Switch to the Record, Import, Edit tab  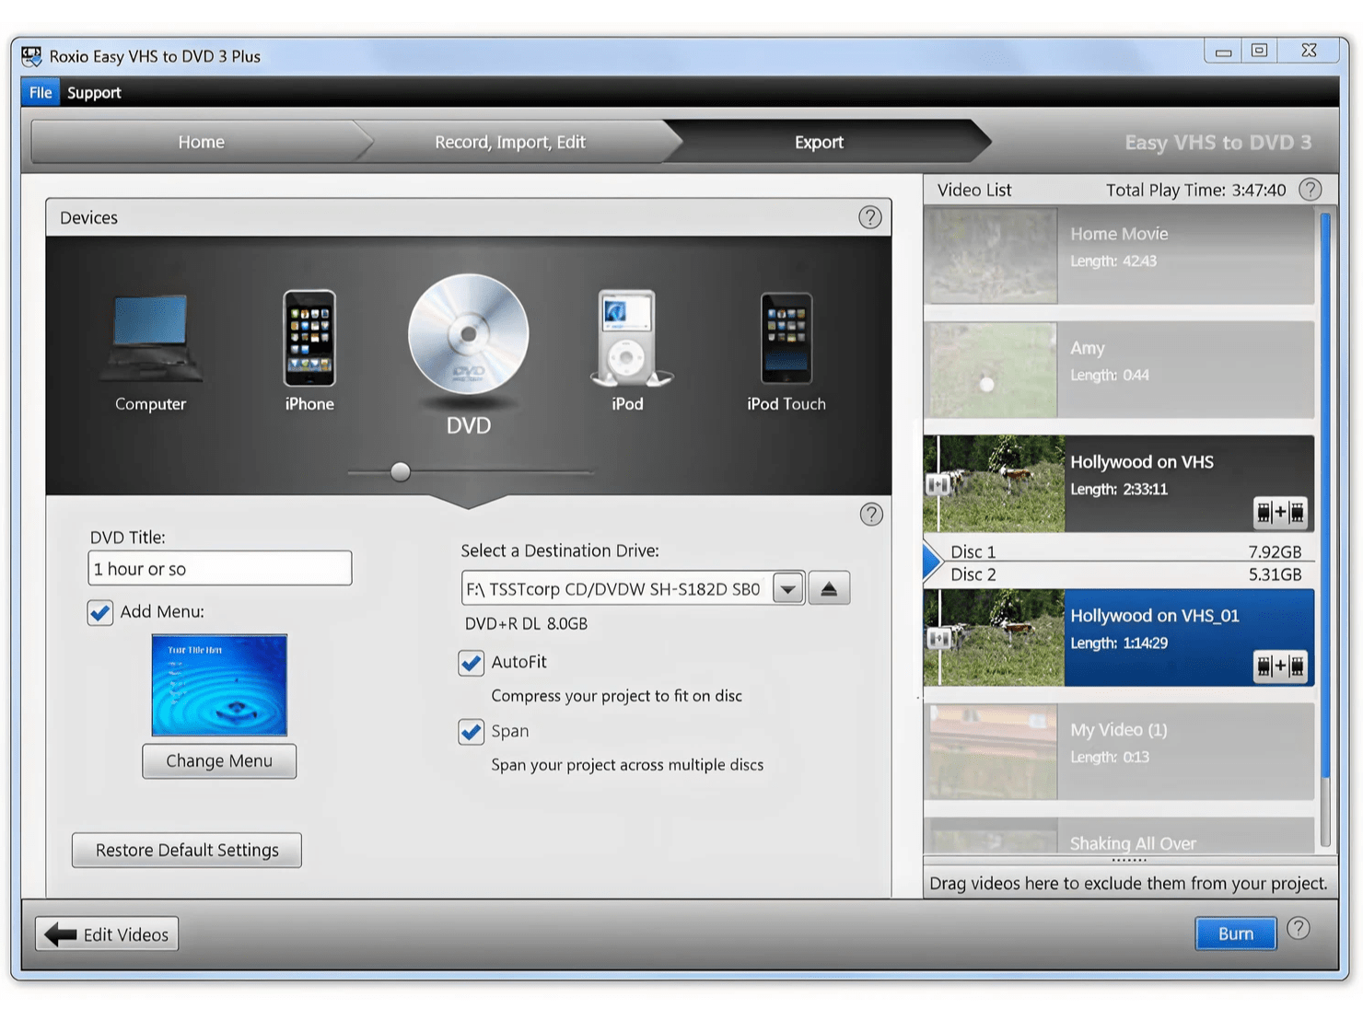509,141
